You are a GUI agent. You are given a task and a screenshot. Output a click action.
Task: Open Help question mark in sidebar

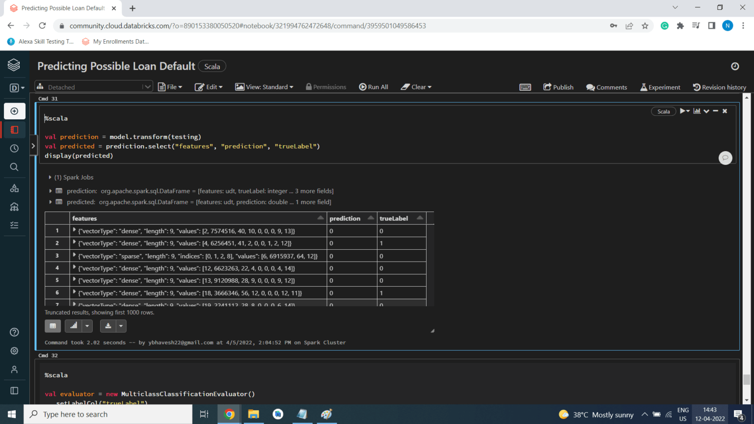(14, 332)
